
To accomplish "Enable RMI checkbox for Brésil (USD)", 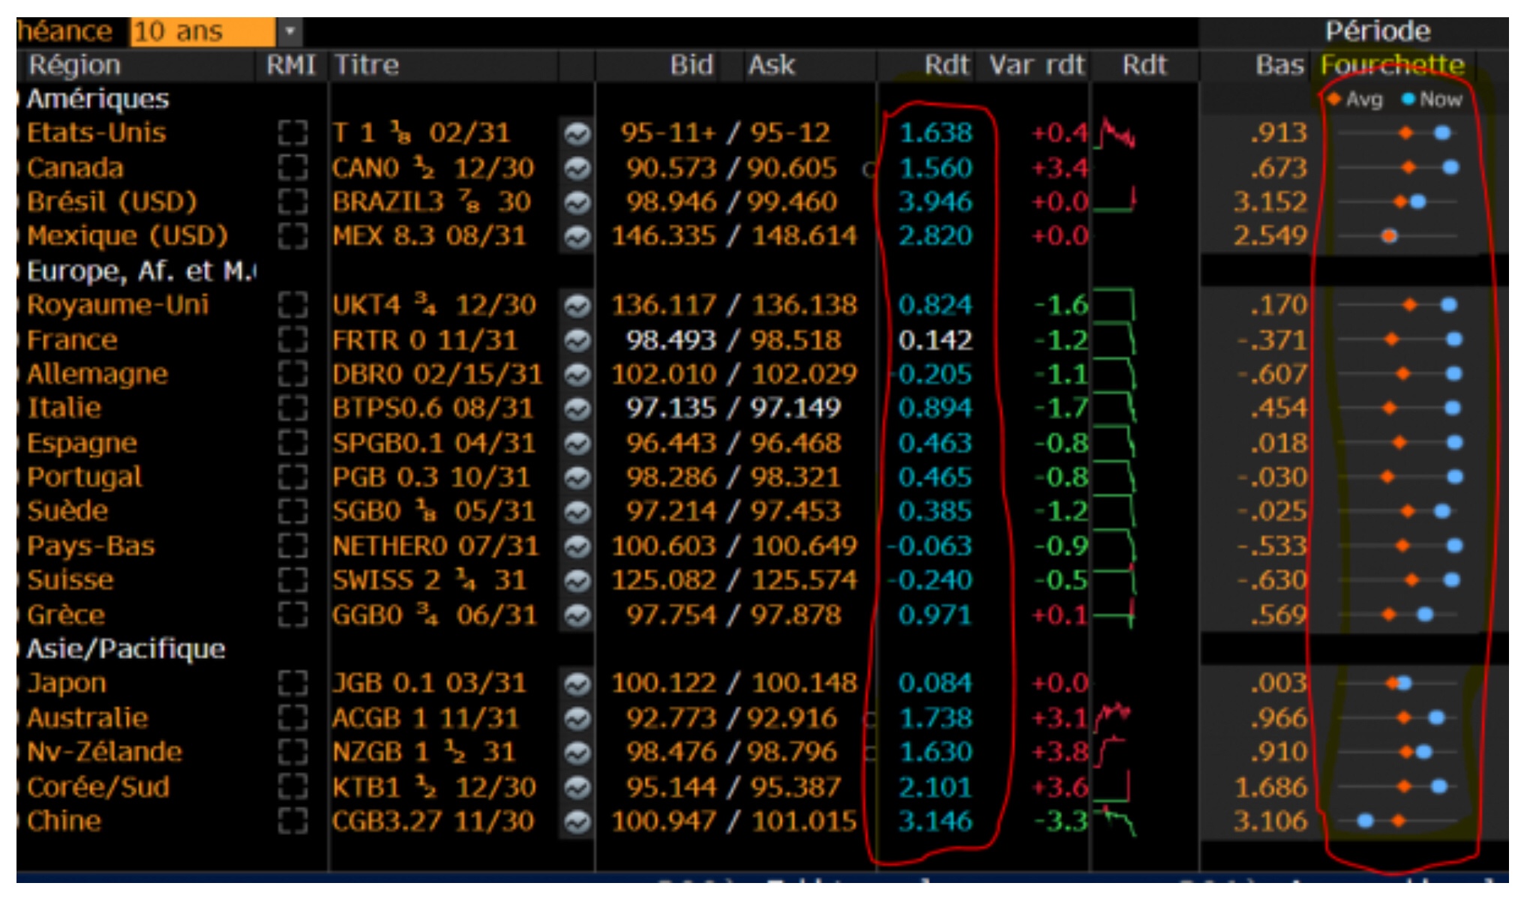I will pos(292,202).
